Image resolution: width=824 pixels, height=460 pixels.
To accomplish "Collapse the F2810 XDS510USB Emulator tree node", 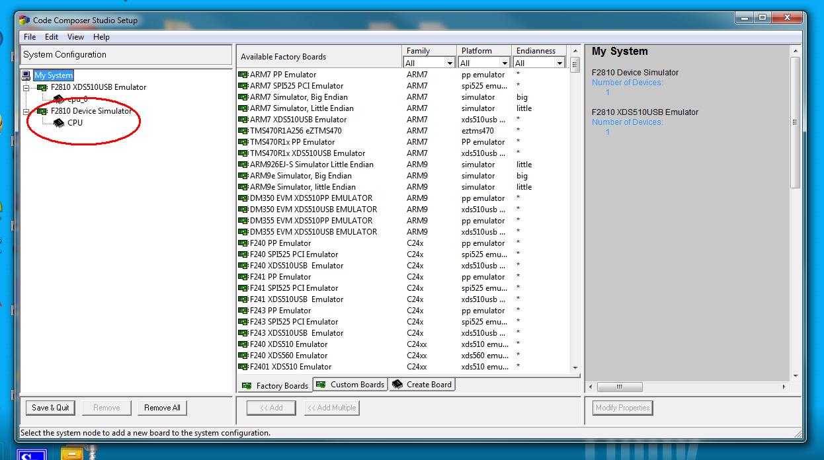I will 26,87.
